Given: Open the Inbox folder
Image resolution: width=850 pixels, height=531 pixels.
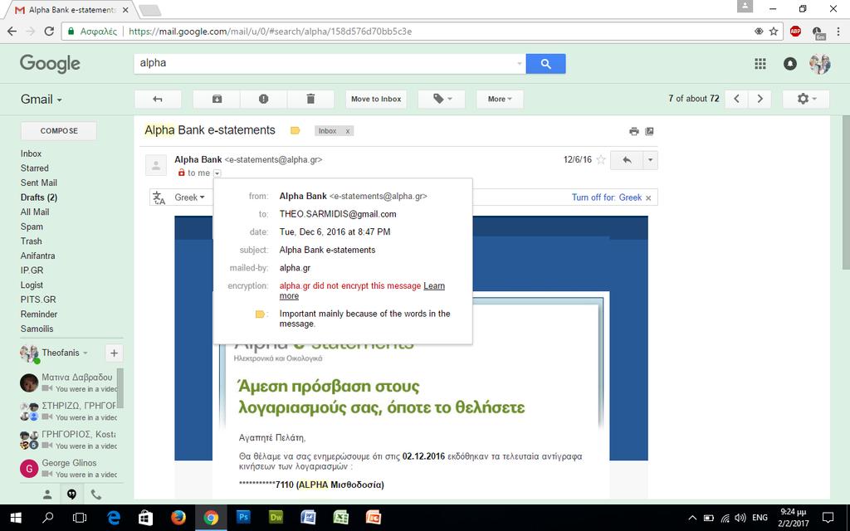Looking at the screenshot, I should pos(31,153).
